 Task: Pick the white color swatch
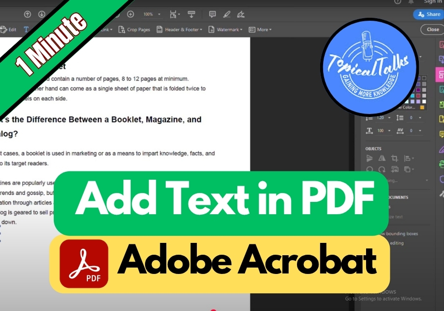tap(424, 101)
